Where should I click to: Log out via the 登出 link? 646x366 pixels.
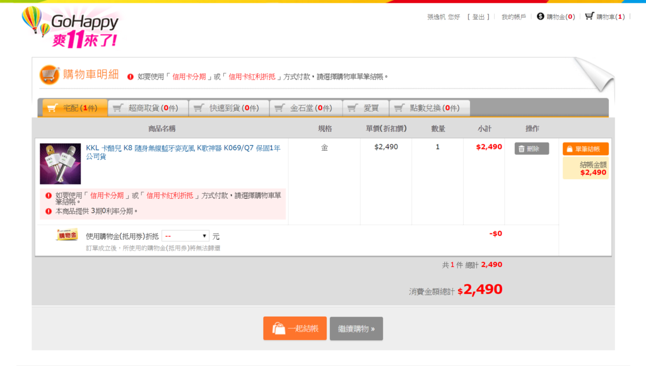(x=478, y=17)
